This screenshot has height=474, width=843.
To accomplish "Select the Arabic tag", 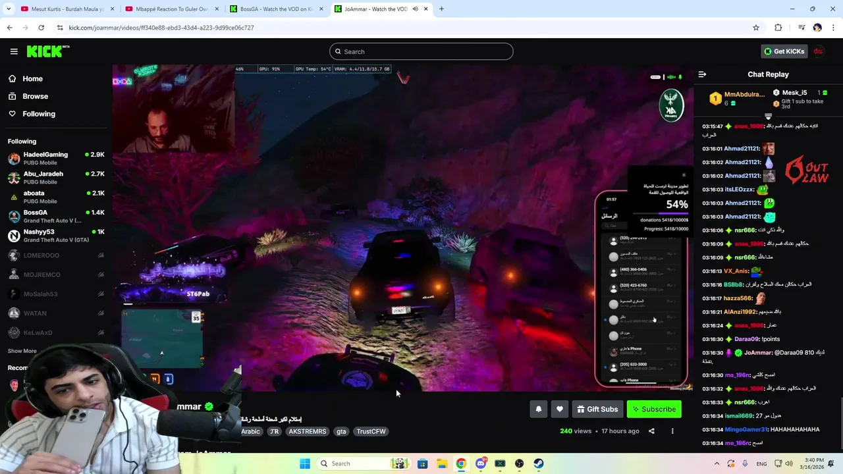I will [x=250, y=431].
